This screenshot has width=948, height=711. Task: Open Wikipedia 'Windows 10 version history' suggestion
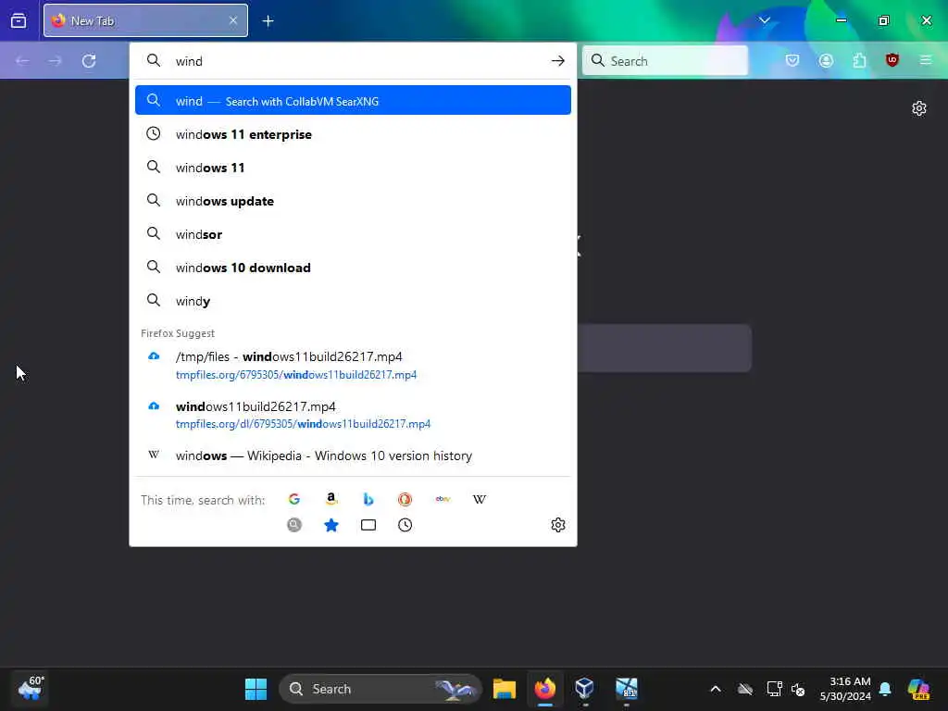(353, 455)
